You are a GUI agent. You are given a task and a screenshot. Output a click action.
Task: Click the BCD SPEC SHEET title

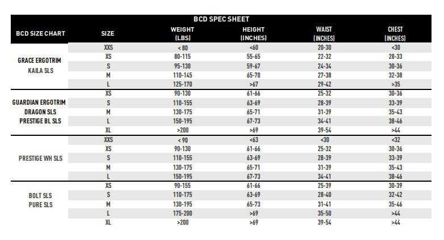click(x=221, y=19)
